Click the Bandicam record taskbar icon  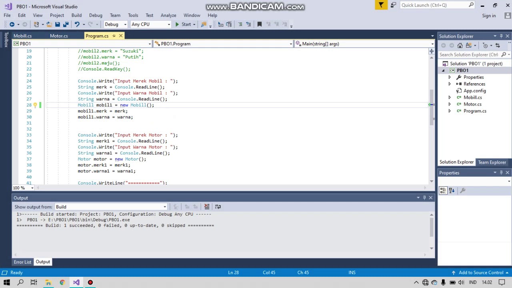pos(90,282)
